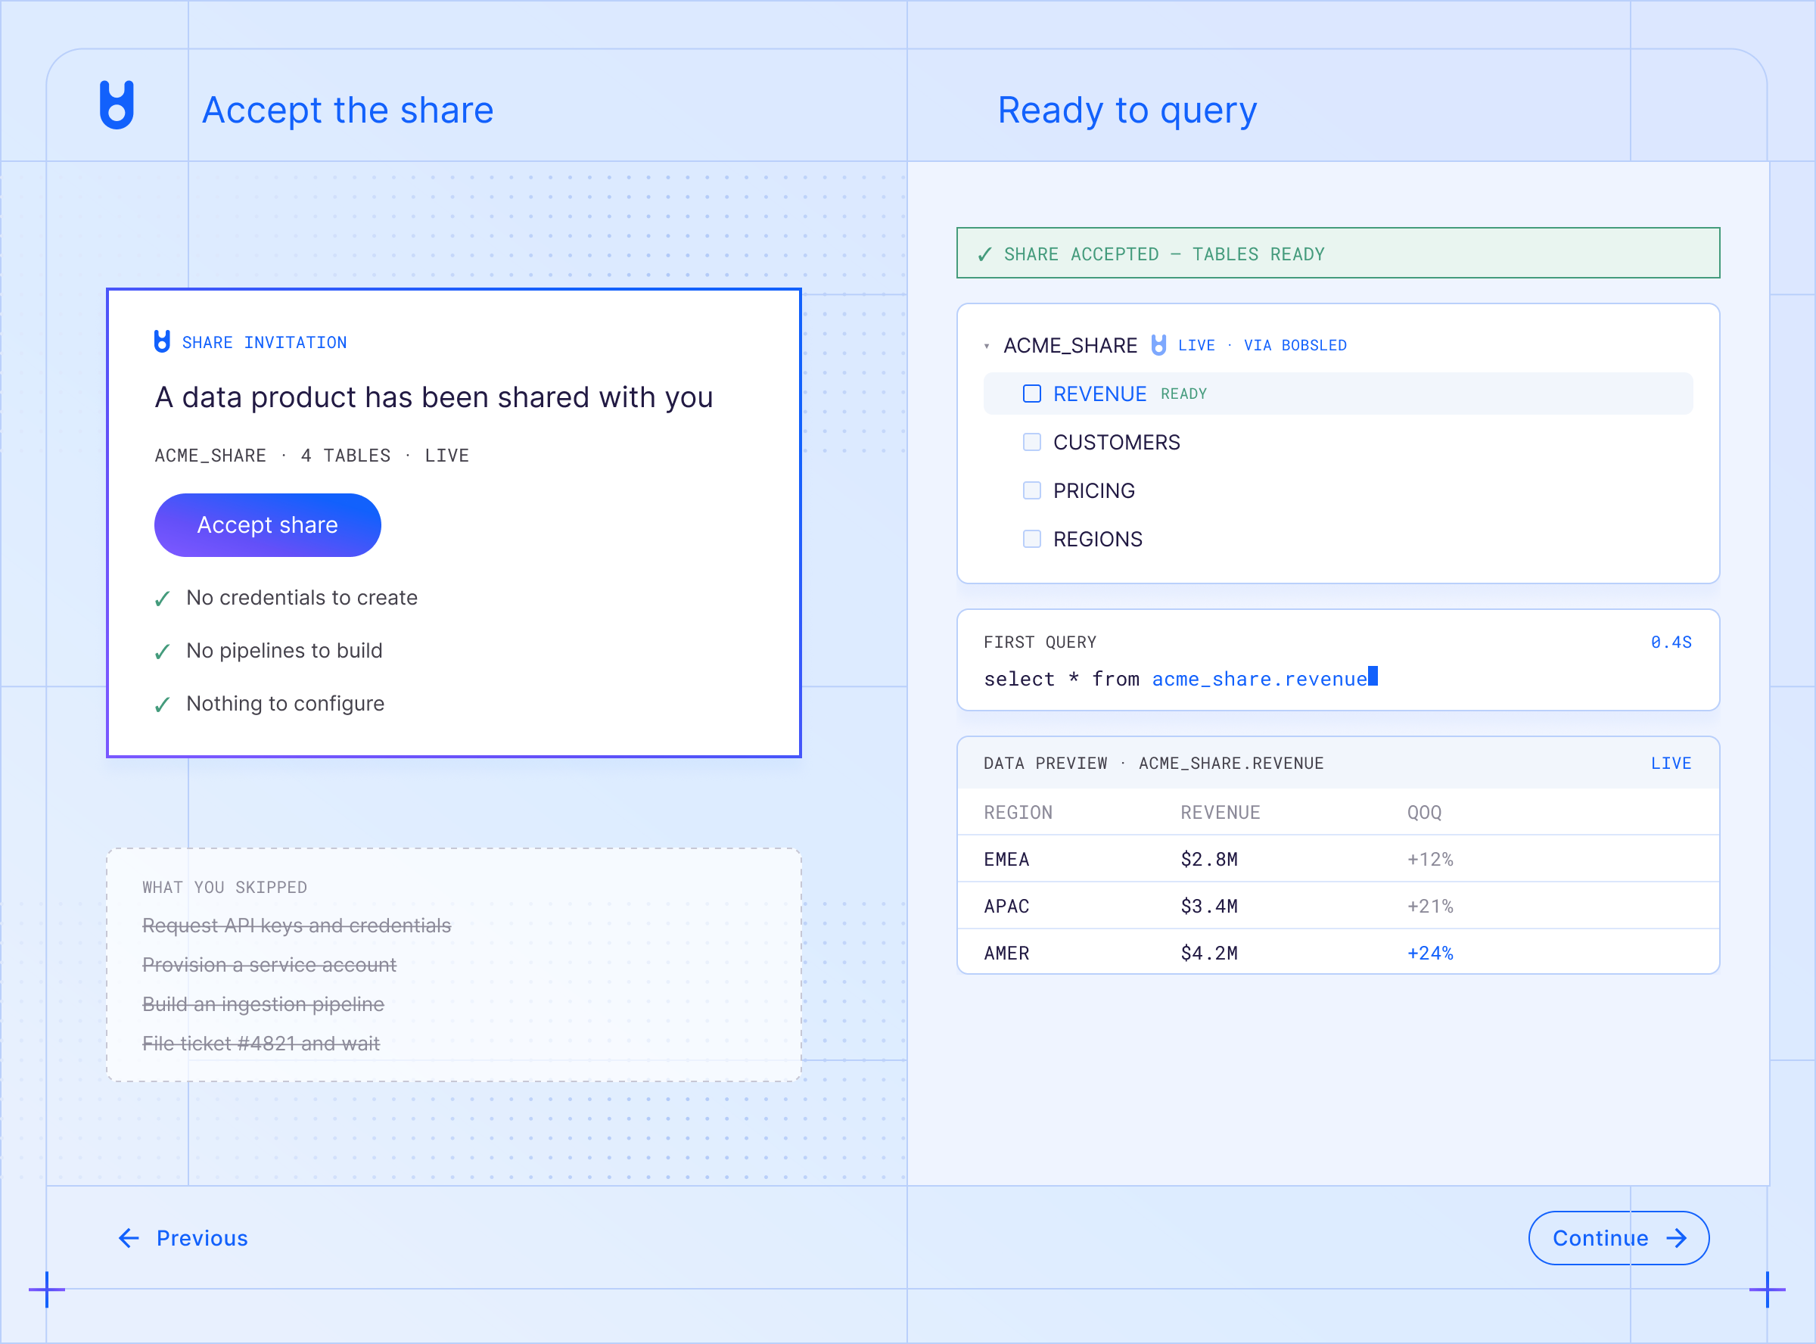The width and height of the screenshot is (1816, 1344).
Task: Click the checkmark beside Nothing to configure
Action: coord(162,705)
